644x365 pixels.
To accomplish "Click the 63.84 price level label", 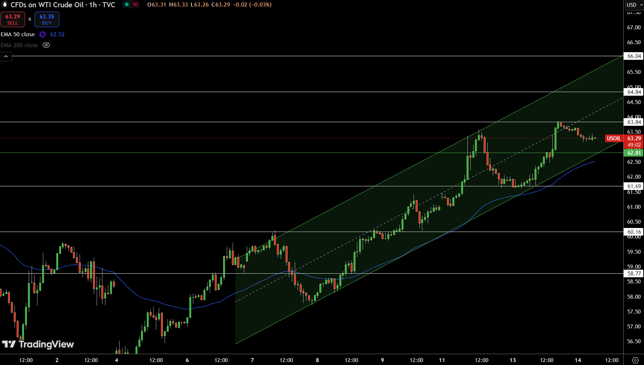I will pos(634,122).
